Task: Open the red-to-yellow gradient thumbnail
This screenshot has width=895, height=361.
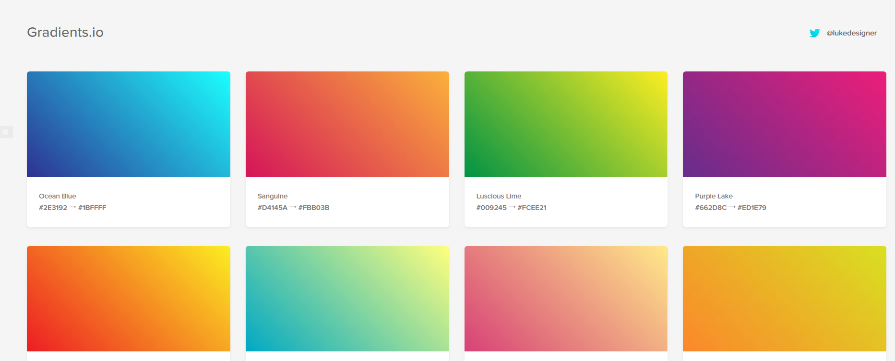Action: (x=129, y=299)
